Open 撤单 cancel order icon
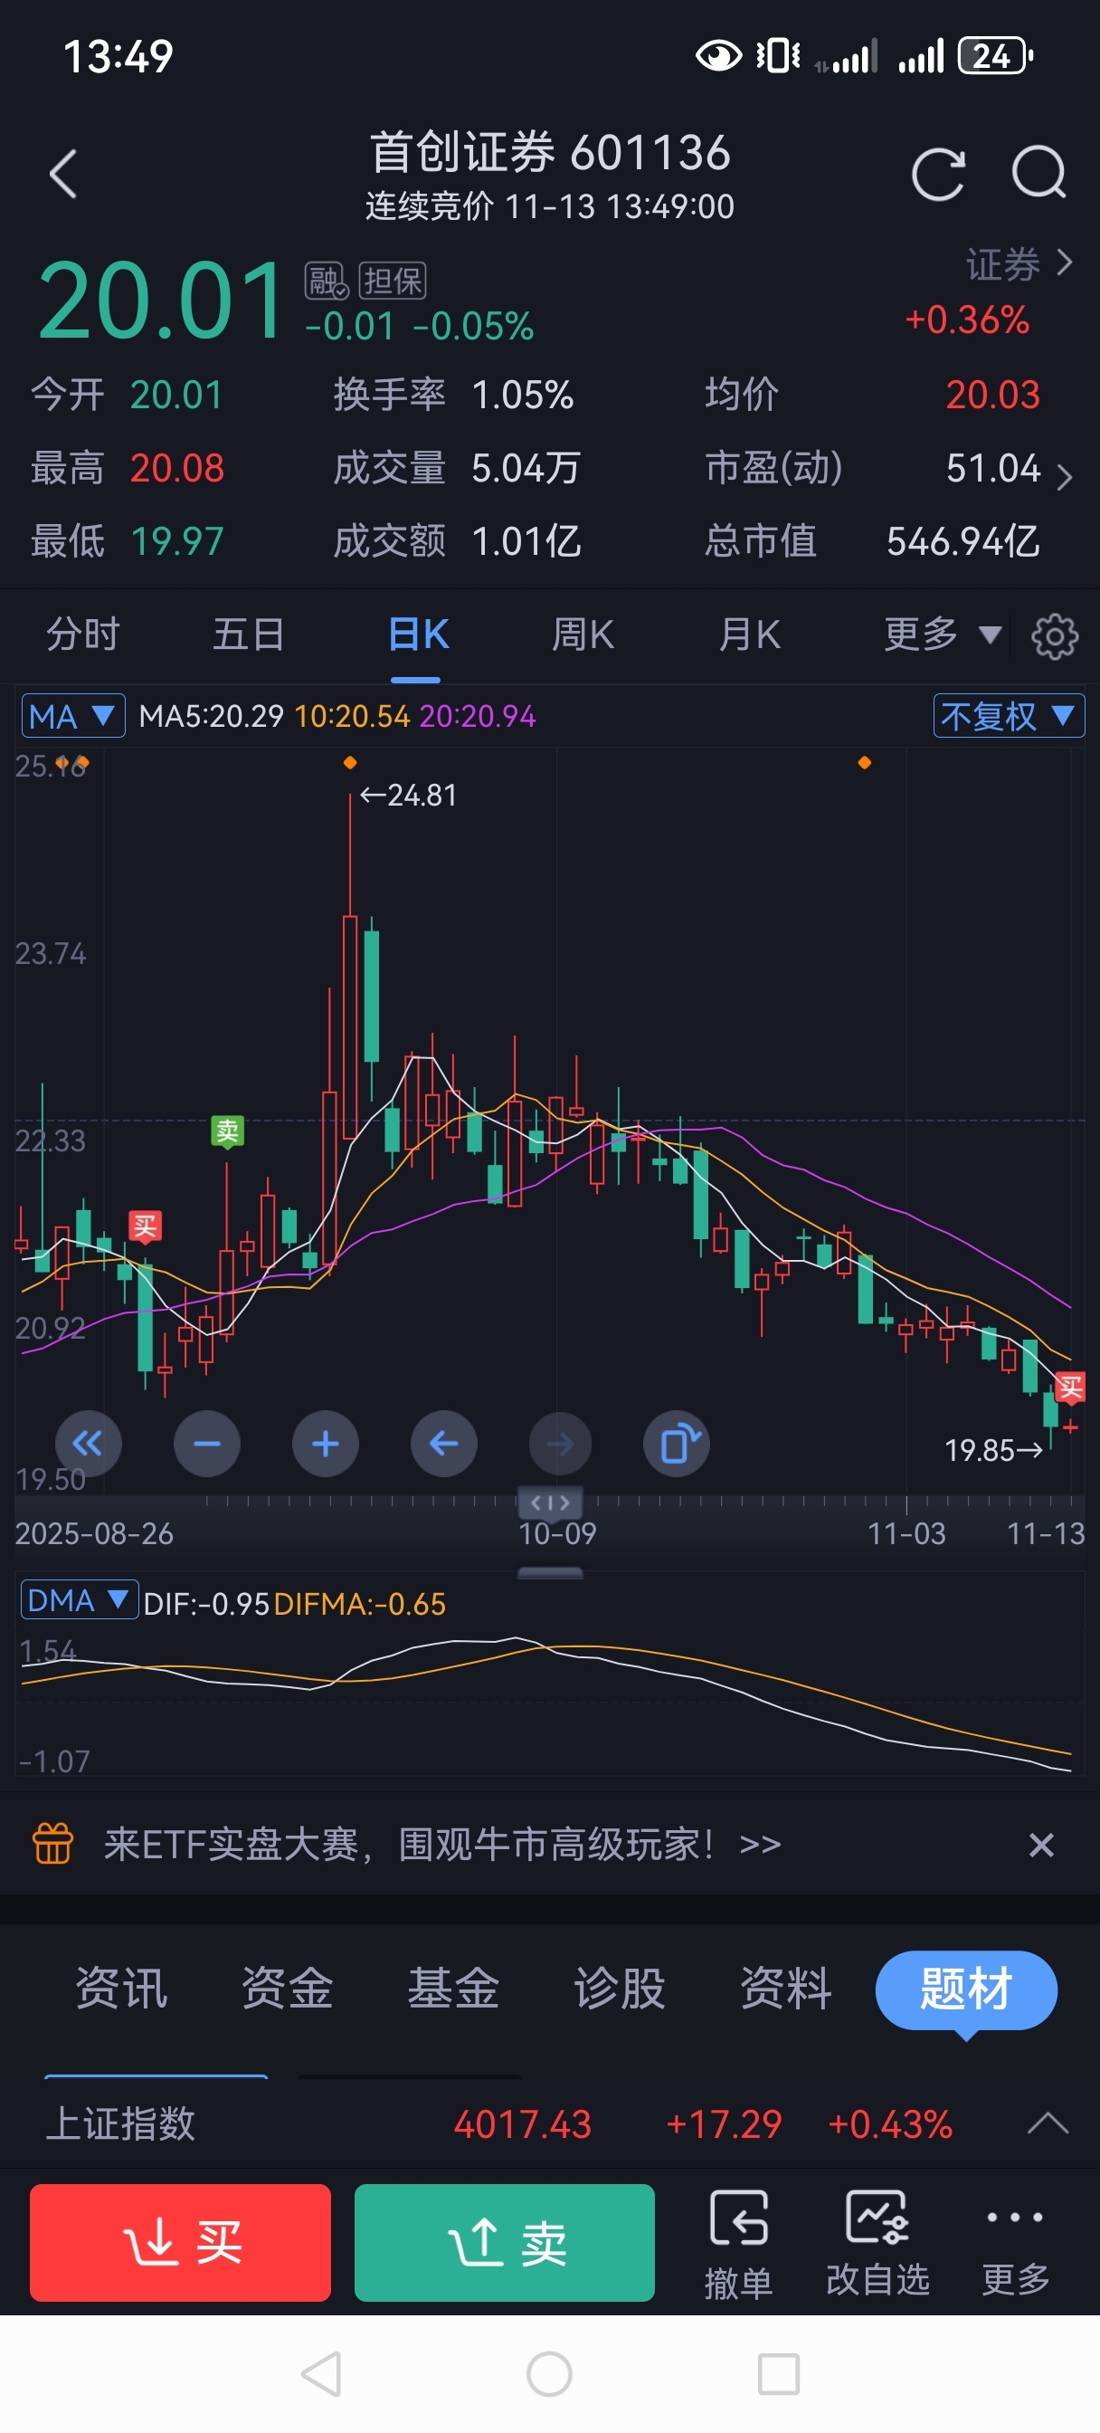Image resolution: width=1100 pixels, height=2433 pixels. (x=738, y=2243)
